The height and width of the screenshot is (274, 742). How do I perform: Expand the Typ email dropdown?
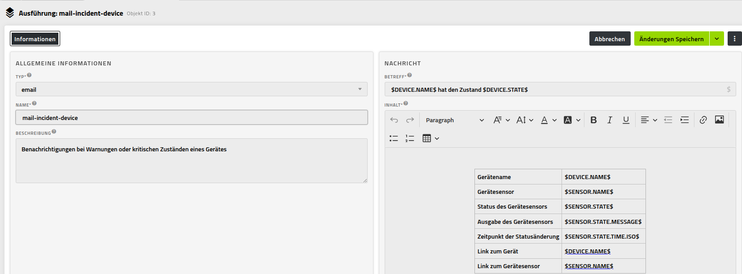pyautogui.click(x=192, y=90)
